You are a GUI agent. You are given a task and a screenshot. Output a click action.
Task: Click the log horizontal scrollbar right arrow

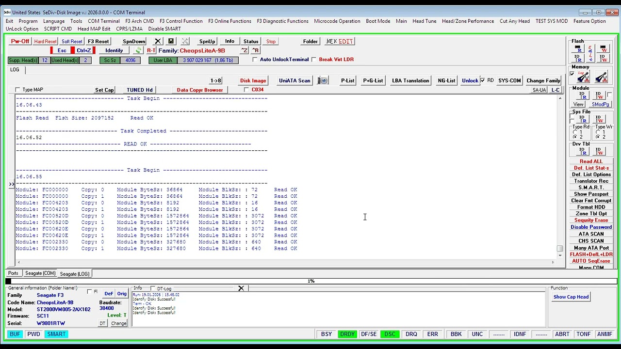pyautogui.click(x=553, y=262)
